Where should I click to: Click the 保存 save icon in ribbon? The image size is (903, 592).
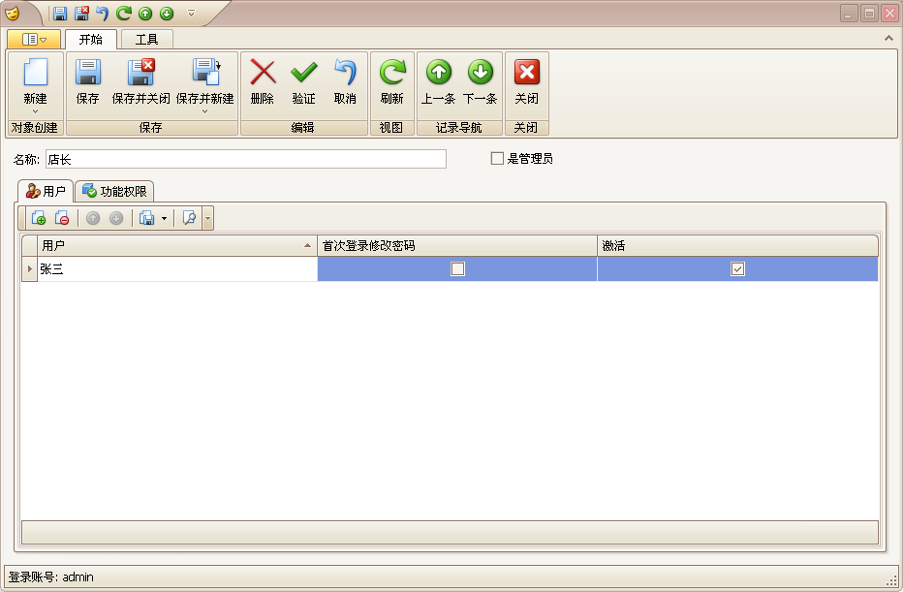click(x=87, y=72)
